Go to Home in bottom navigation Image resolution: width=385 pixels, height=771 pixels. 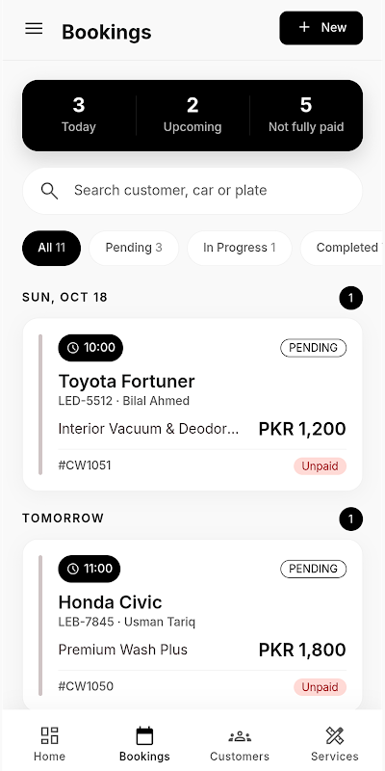pyautogui.click(x=49, y=744)
